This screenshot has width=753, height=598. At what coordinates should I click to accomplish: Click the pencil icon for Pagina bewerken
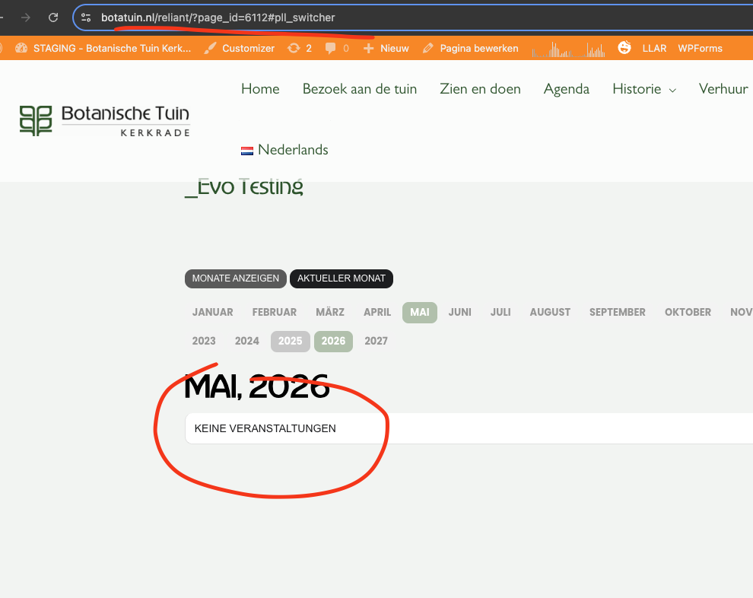(x=428, y=48)
